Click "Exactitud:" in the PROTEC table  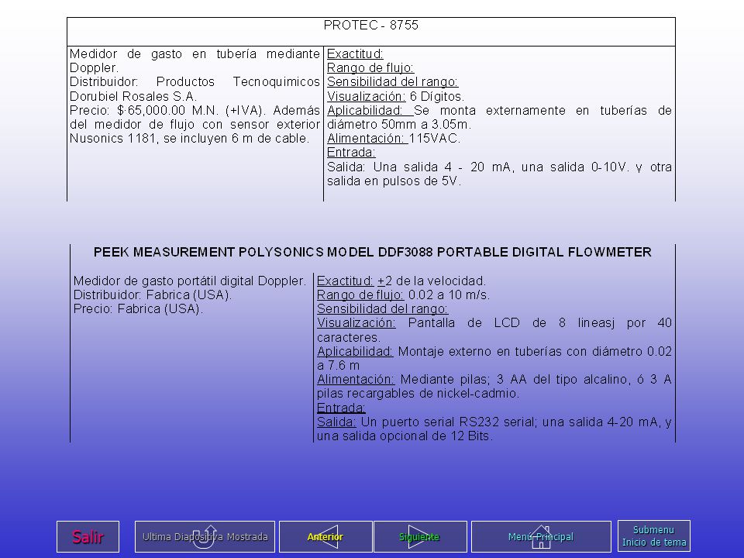pyautogui.click(x=355, y=53)
